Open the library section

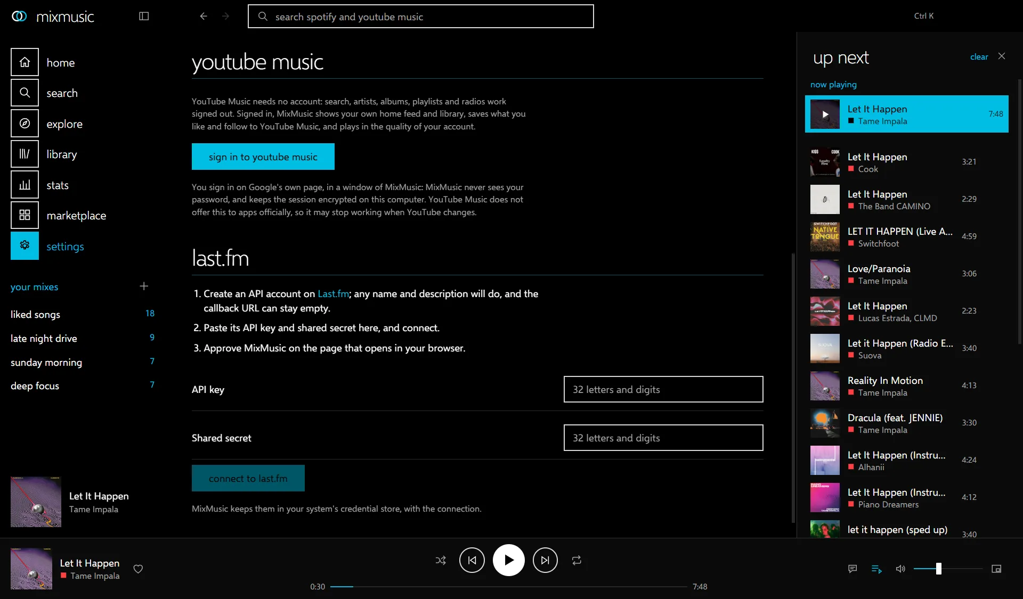83,154
